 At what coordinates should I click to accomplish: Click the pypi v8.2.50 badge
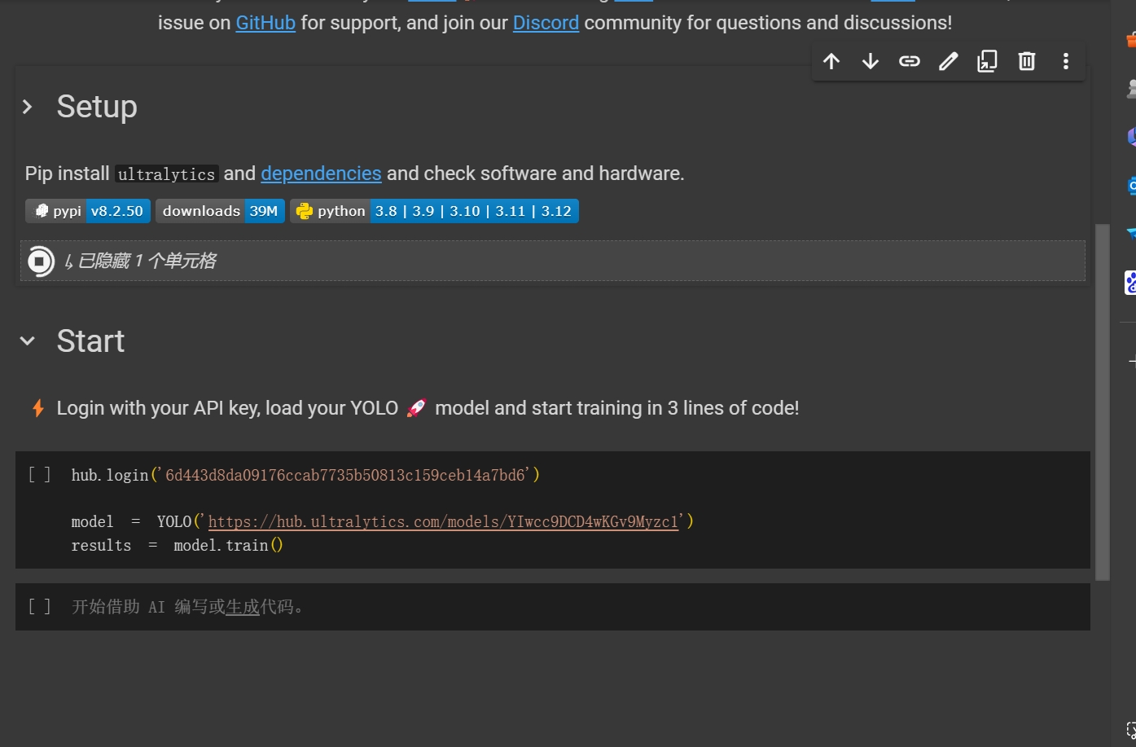coord(88,211)
